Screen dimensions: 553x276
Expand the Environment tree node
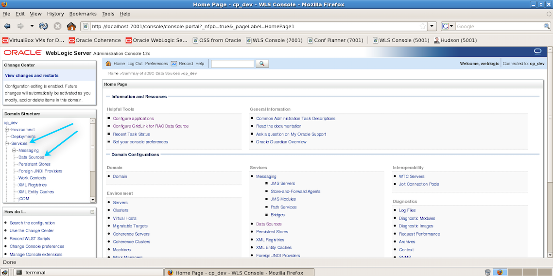[x=7, y=130]
